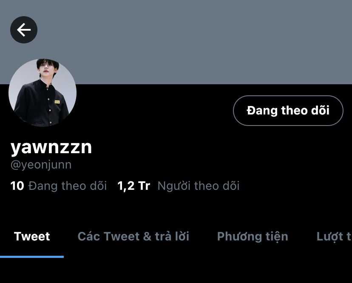Unfollow yawnzzn using the outlined pill button
Screen dimensions: 352x283
[x=288, y=111]
